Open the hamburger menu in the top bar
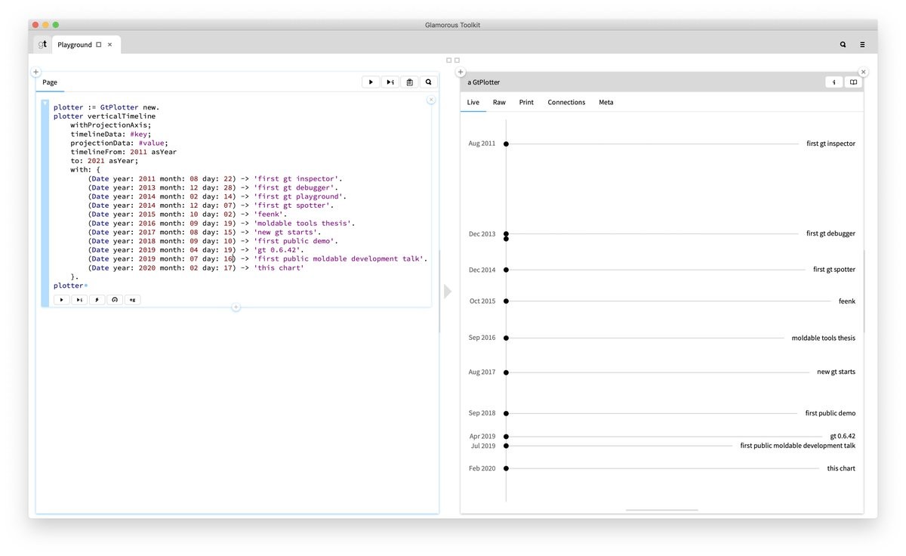This screenshot has height=556, width=906. [862, 45]
